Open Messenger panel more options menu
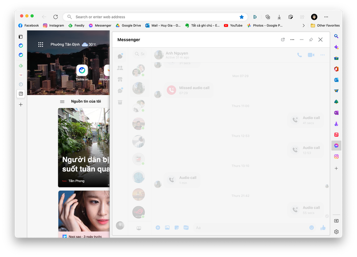 click(292, 39)
